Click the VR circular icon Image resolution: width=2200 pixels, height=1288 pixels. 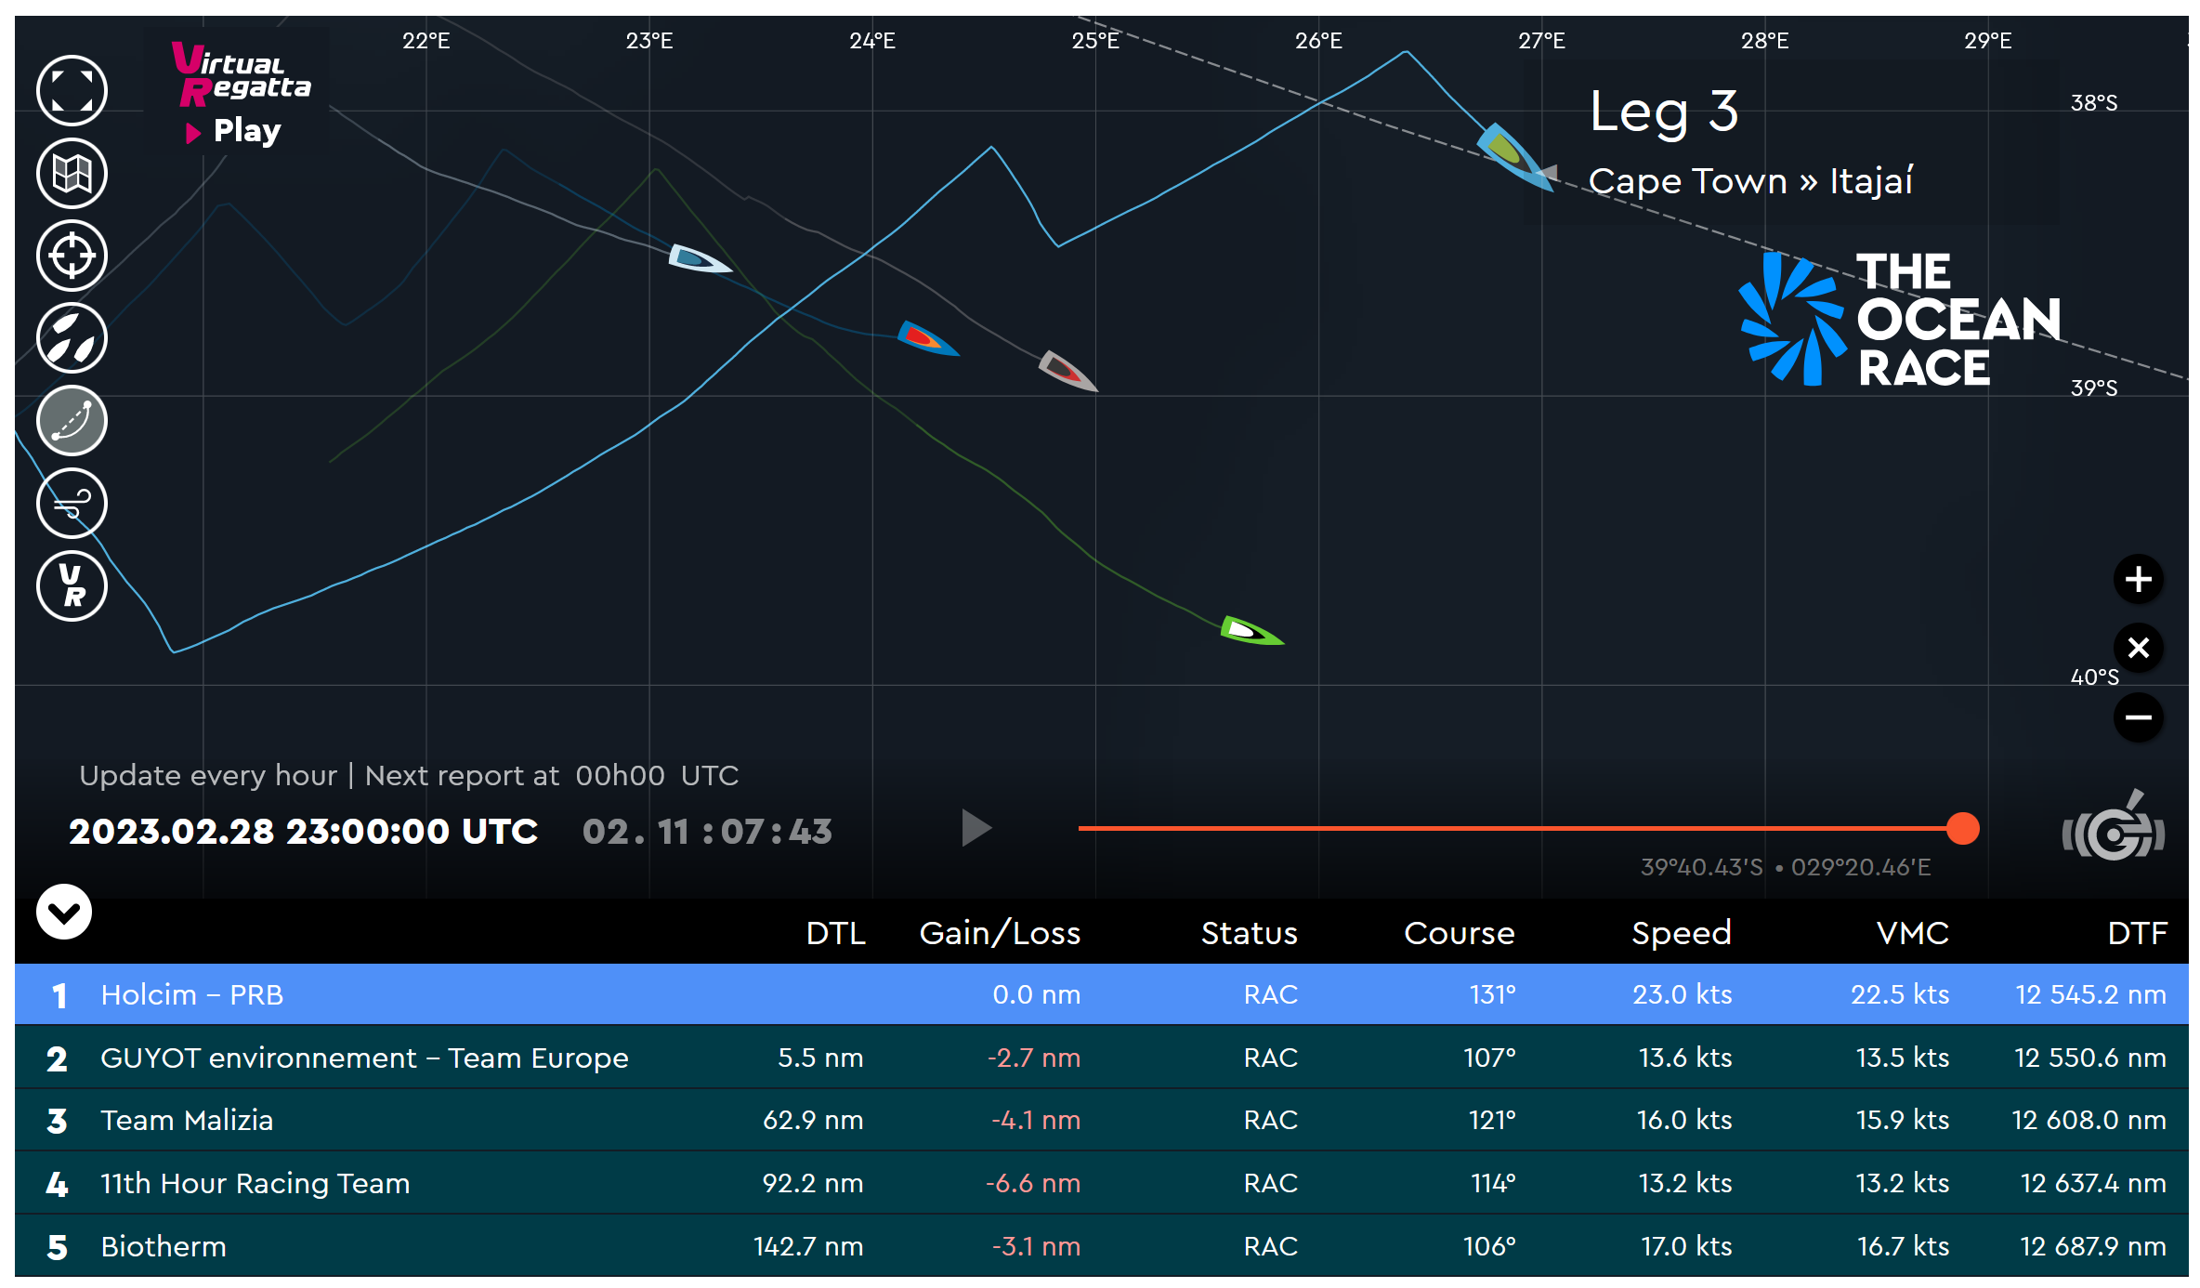point(72,586)
